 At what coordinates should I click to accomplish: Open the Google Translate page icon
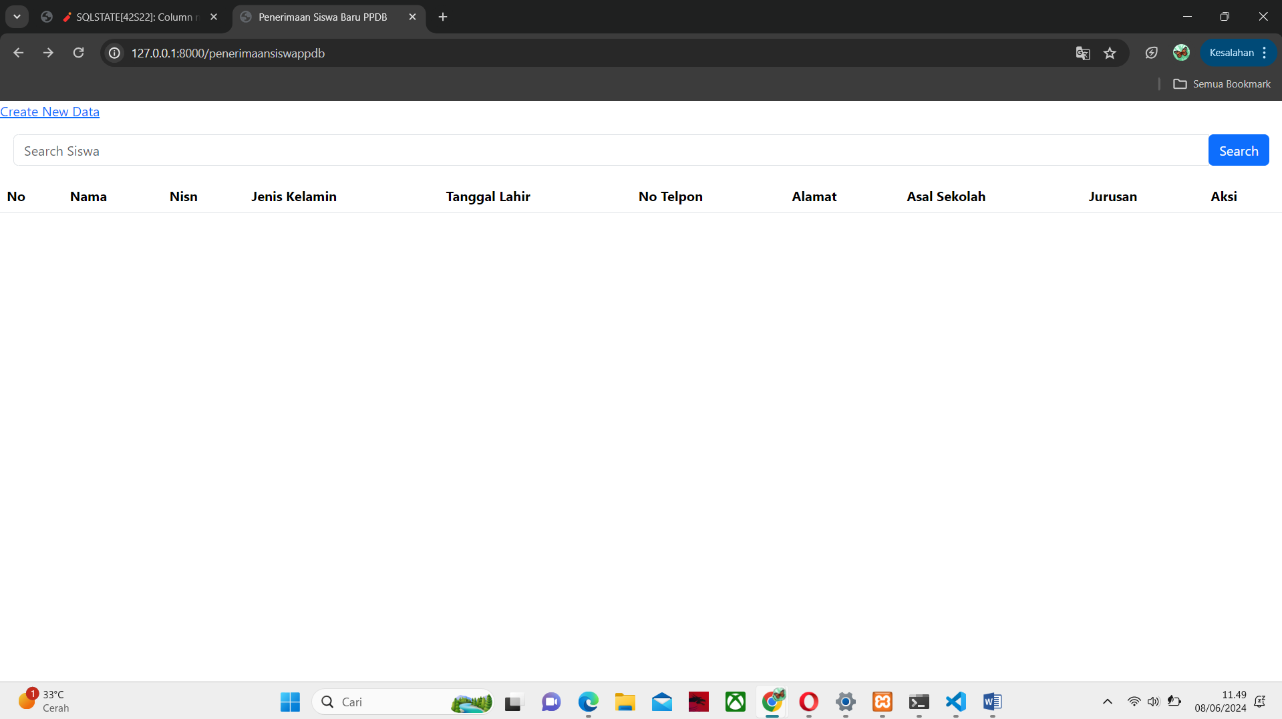pos(1082,53)
